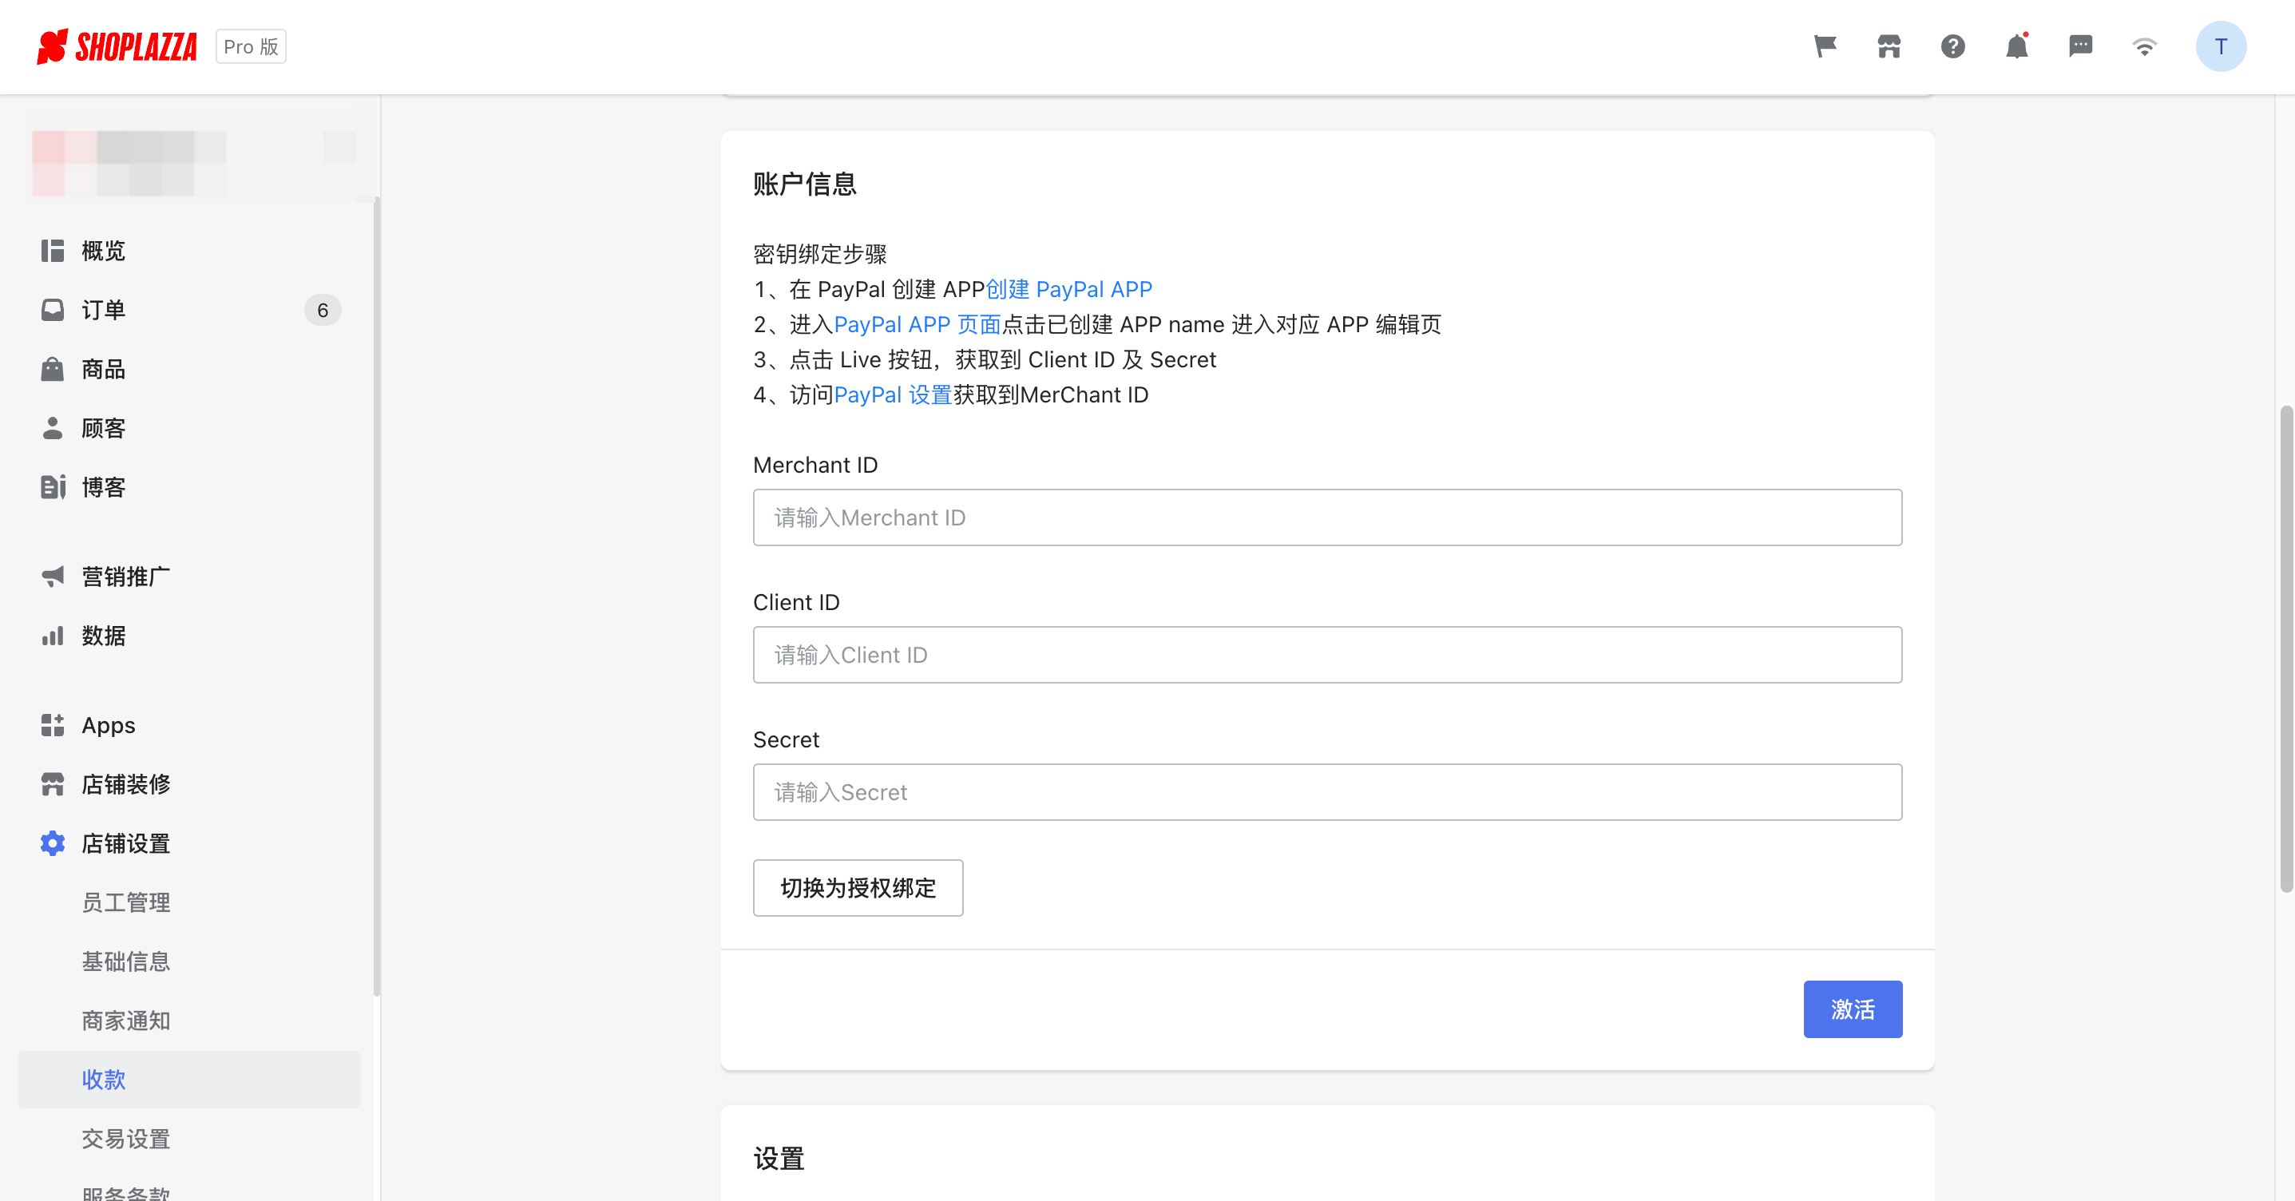Click the orders inbox icon beside 订单

pos(53,310)
